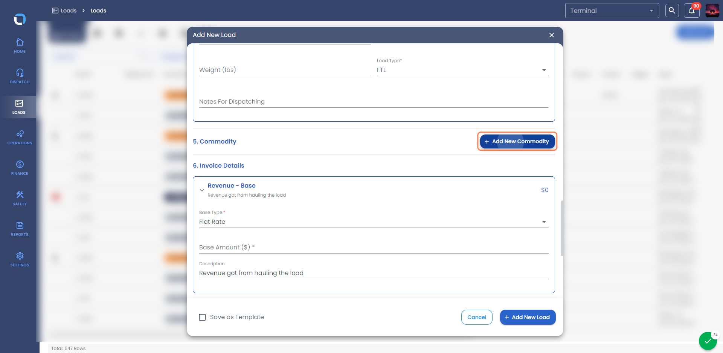723x353 pixels.
Task: Click the 5. Commodity heading
Action: point(215,142)
